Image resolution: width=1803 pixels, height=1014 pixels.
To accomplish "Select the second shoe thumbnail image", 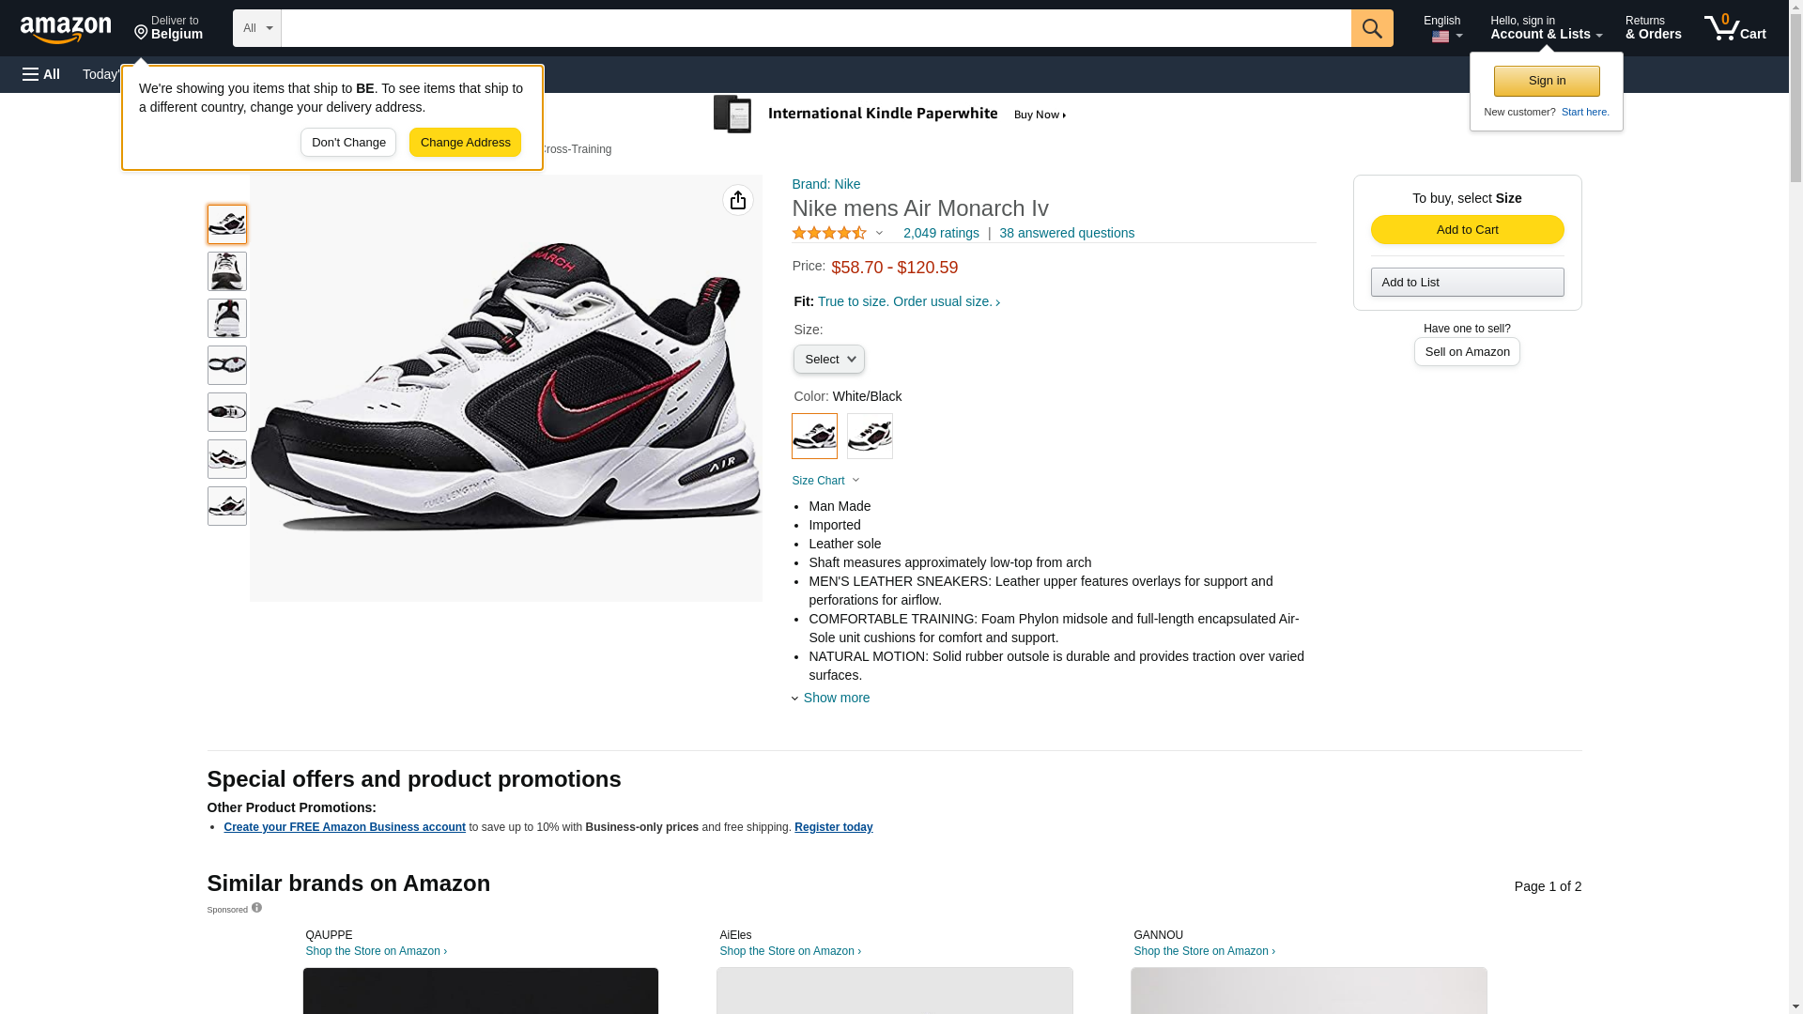I will click(x=227, y=271).
